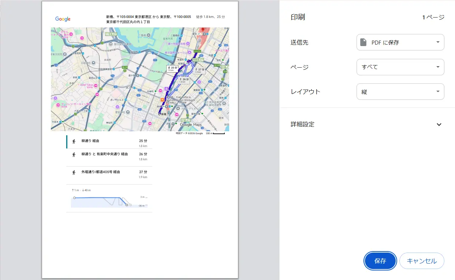Click the Google Maps logo on the map

point(191,125)
